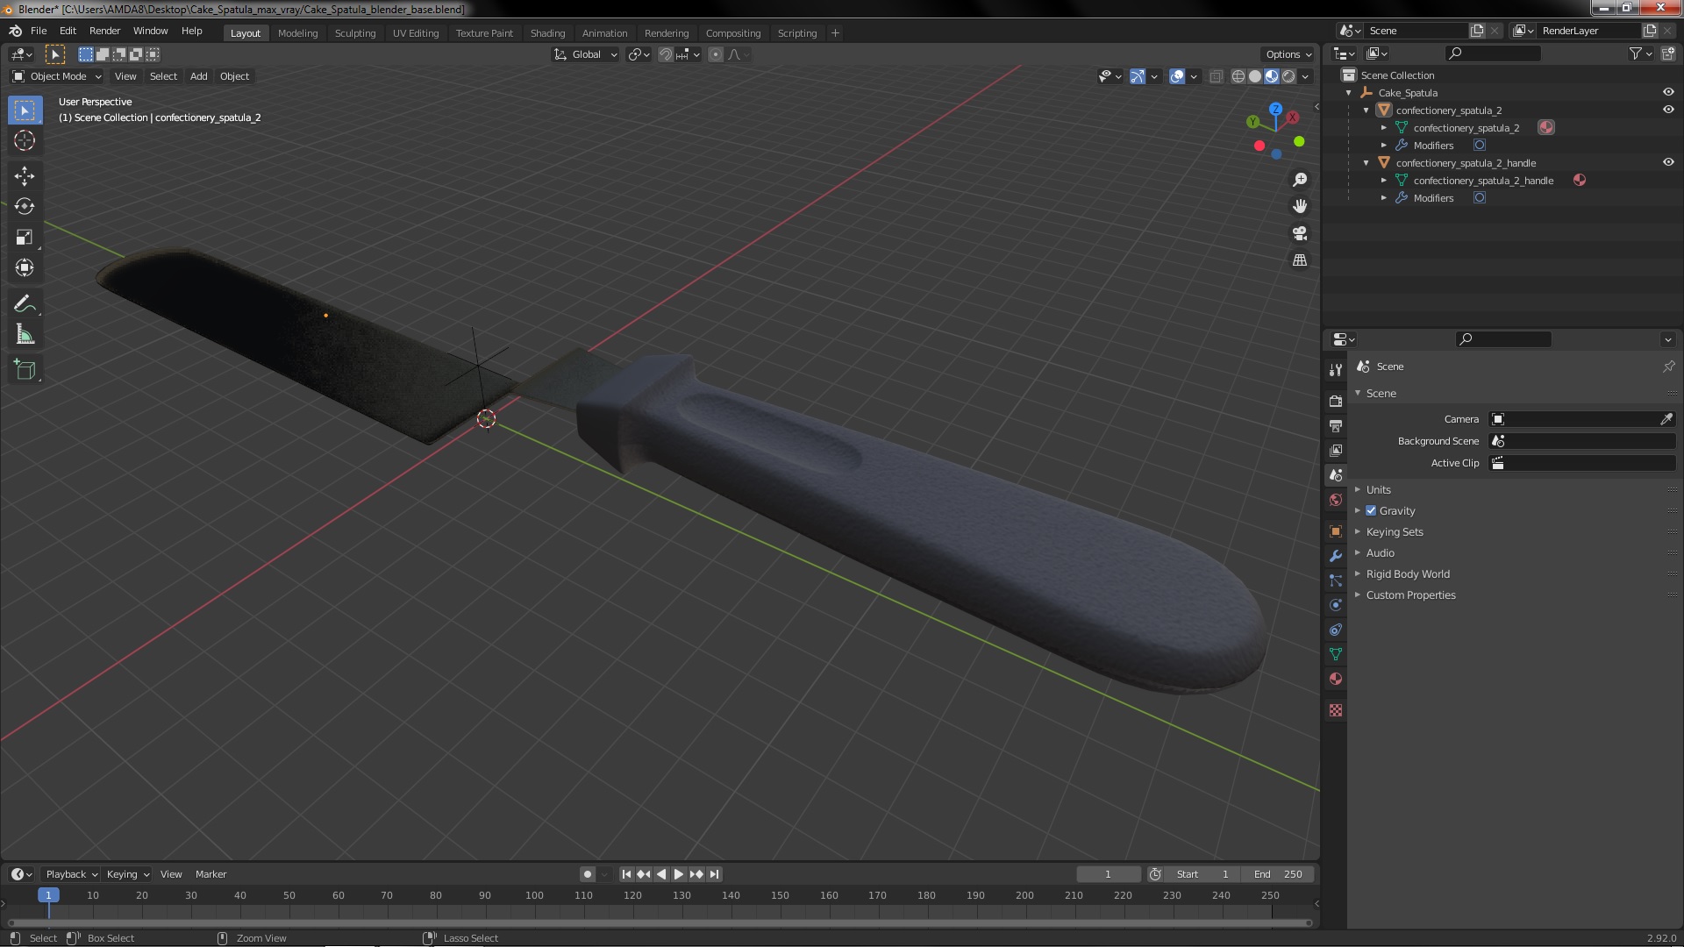Hide the Cake_Spatula collection
Viewport: 1684px width, 947px height.
tap(1668, 92)
